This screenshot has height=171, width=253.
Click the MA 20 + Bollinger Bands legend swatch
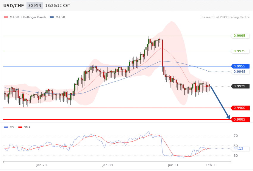6,17
